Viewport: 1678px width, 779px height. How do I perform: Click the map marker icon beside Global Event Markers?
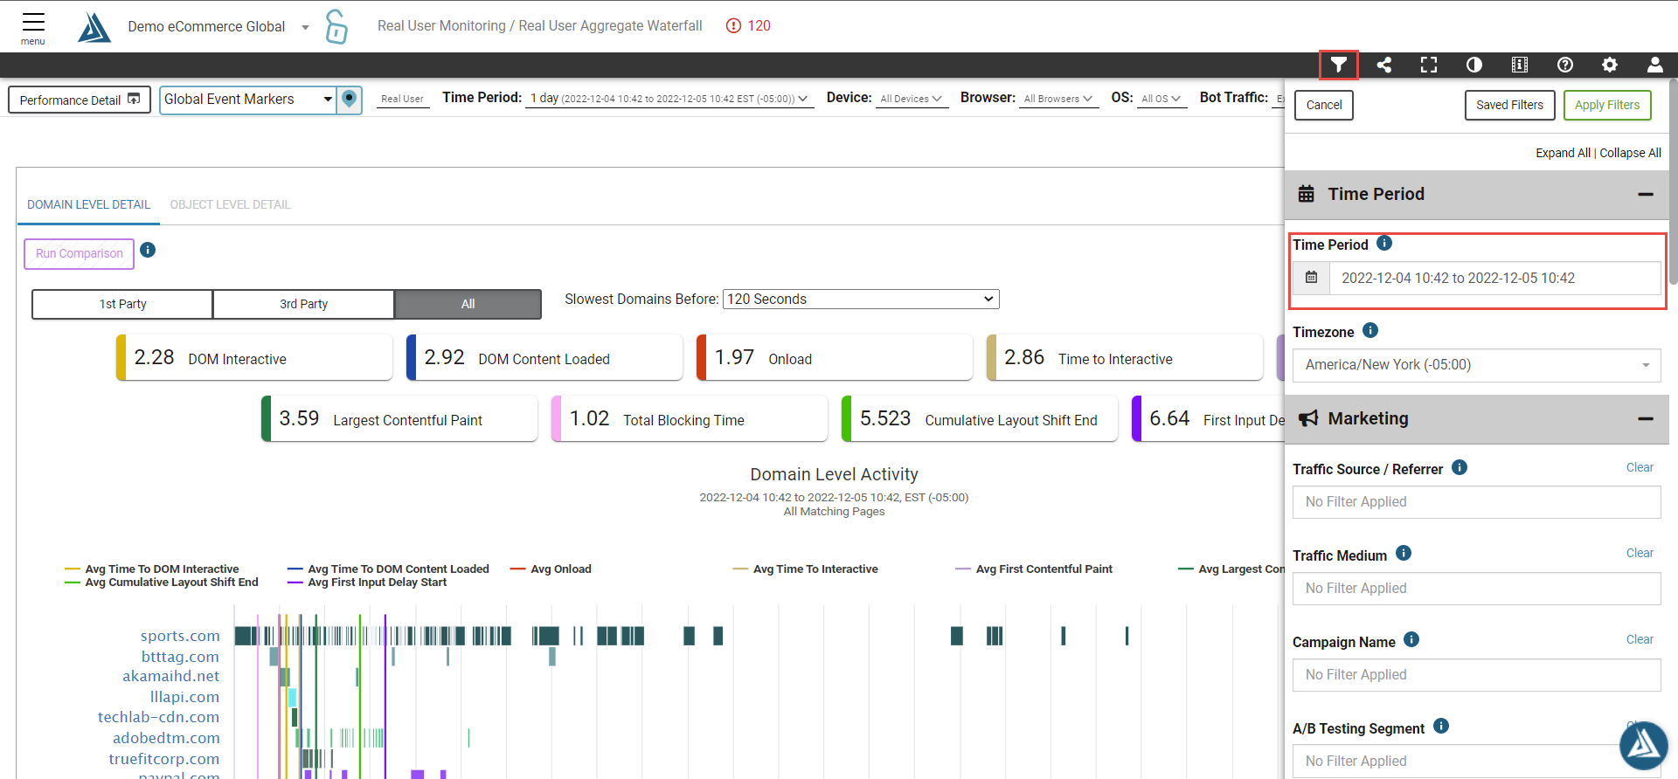350,100
